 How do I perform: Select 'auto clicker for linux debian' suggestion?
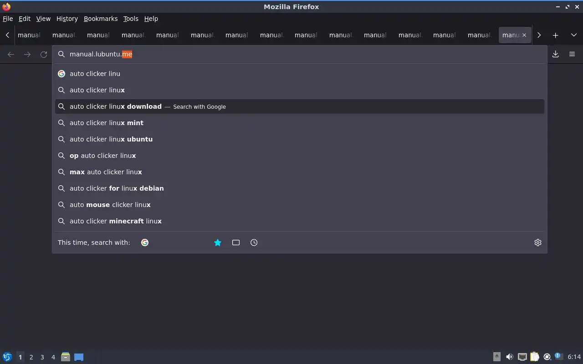(300, 188)
